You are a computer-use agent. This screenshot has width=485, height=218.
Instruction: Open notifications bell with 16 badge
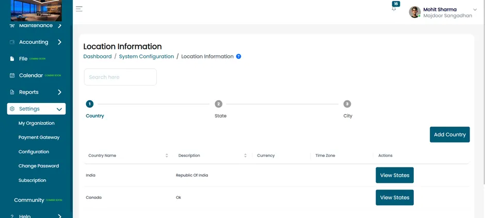(394, 9)
